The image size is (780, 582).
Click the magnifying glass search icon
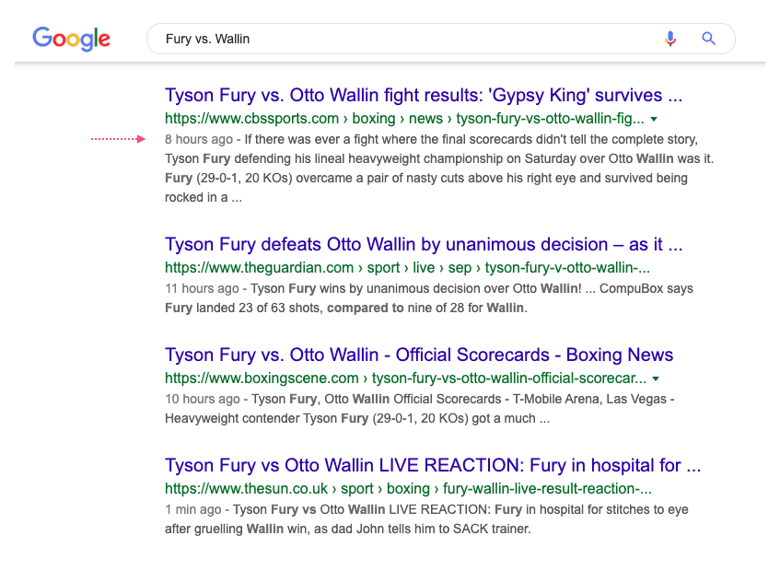point(708,39)
